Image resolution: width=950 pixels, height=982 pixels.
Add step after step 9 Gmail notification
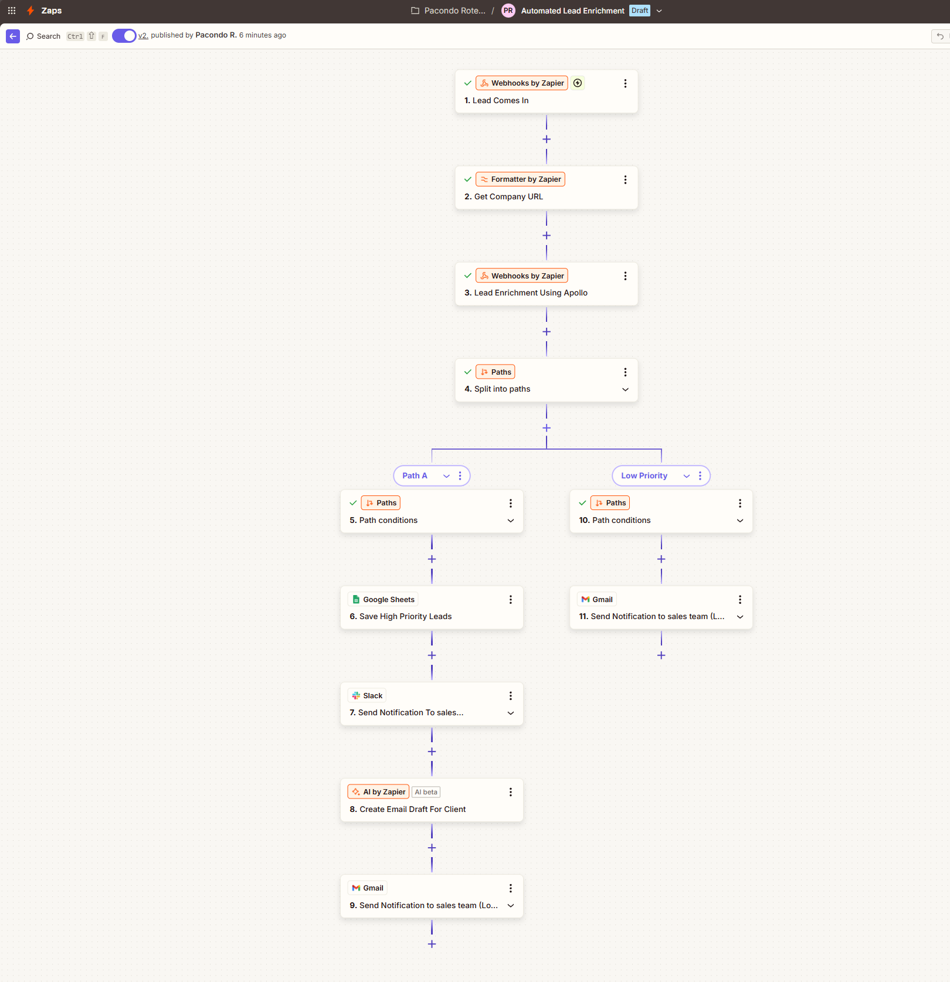point(432,944)
